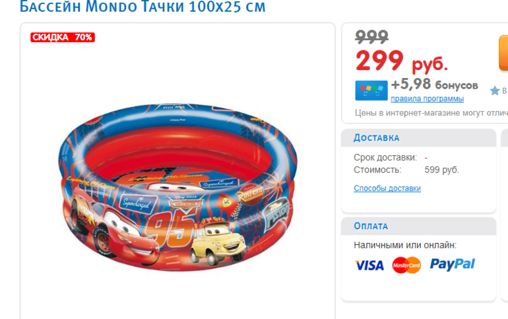Open the Способы доставки link
The height and width of the screenshot is (319, 508).
pyautogui.click(x=387, y=188)
